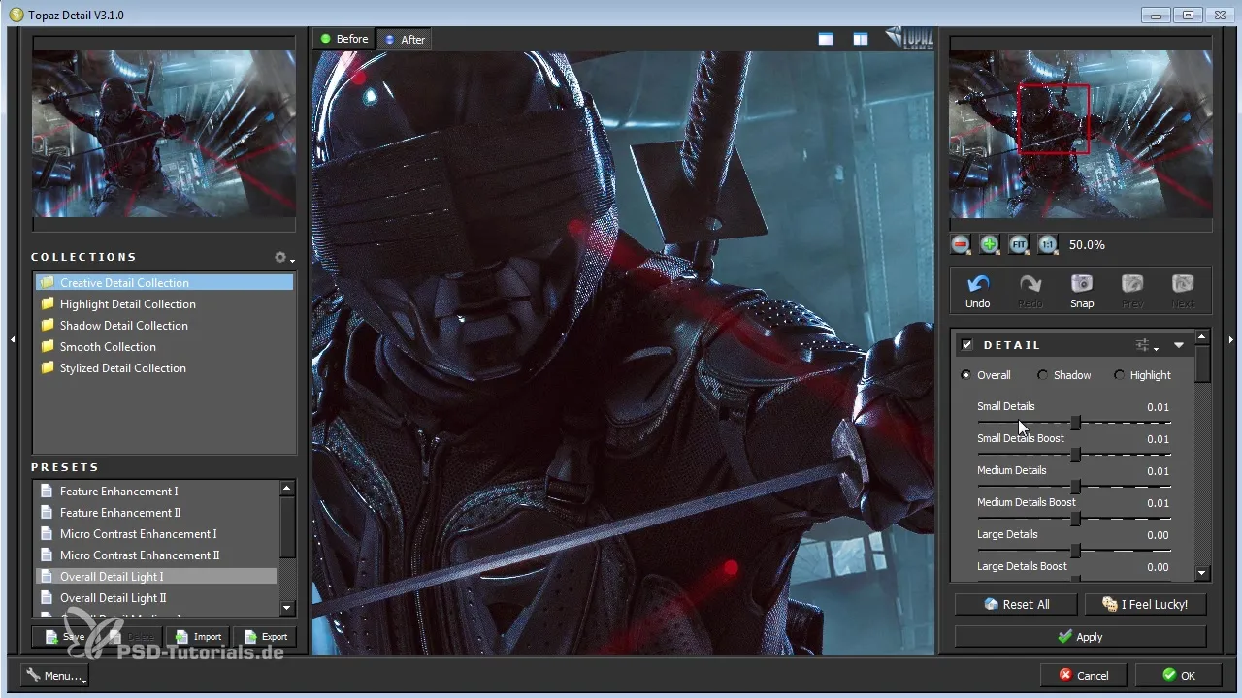The width and height of the screenshot is (1242, 698).
Task: Toggle the Detail section checkbox
Action: point(966,345)
